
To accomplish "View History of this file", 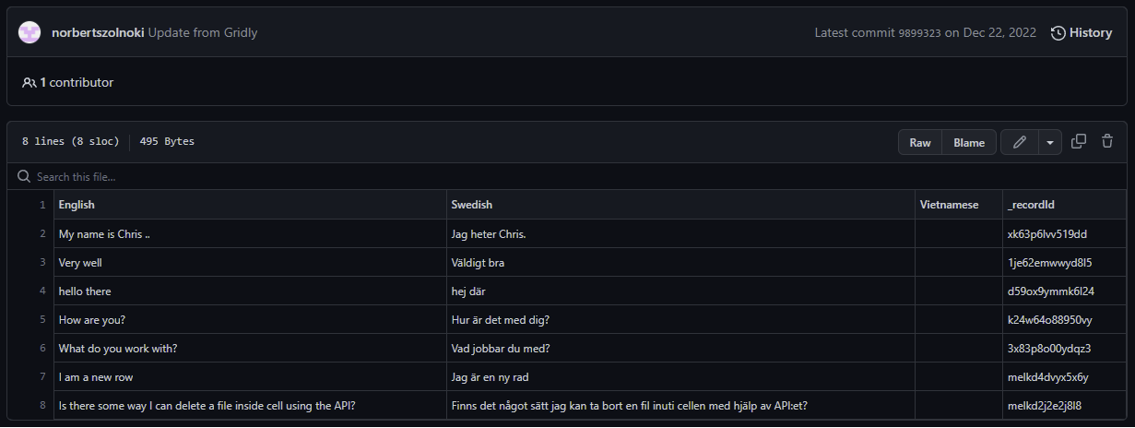I will [x=1082, y=33].
